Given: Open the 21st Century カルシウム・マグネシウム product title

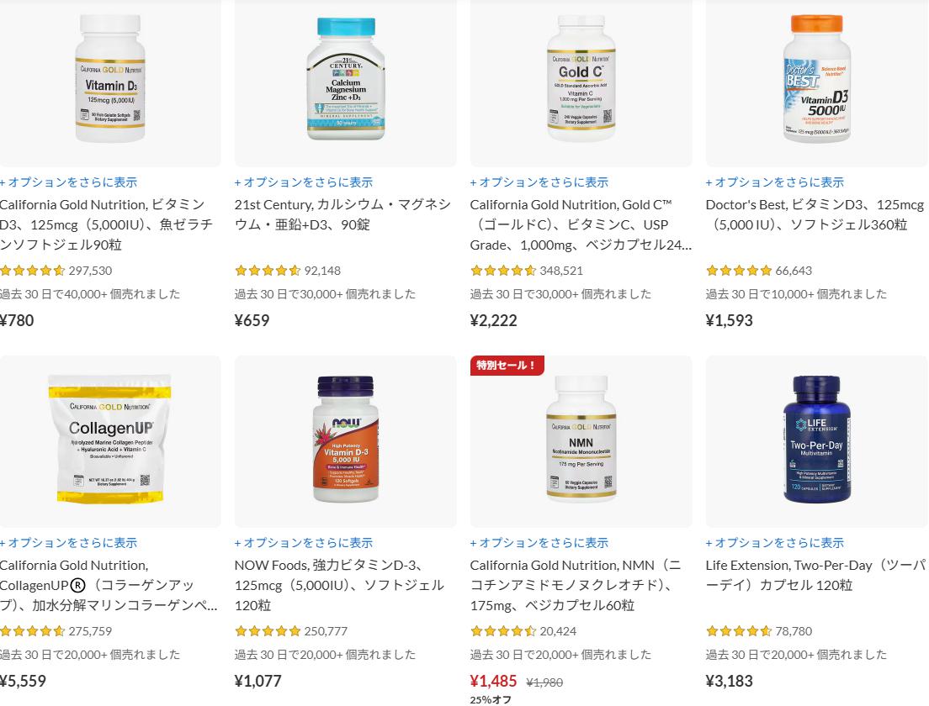Looking at the screenshot, I should pyautogui.click(x=343, y=215).
